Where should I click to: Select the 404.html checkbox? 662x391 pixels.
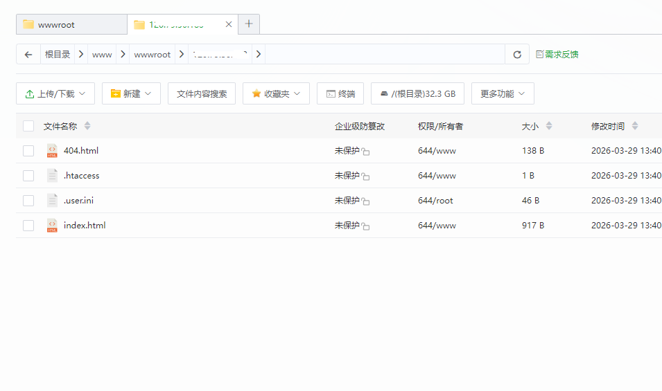pyautogui.click(x=28, y=151)
